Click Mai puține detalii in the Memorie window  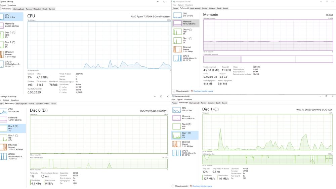coord(181,91)
